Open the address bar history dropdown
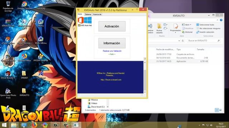229x128 pixels. (x=179, y=41)
